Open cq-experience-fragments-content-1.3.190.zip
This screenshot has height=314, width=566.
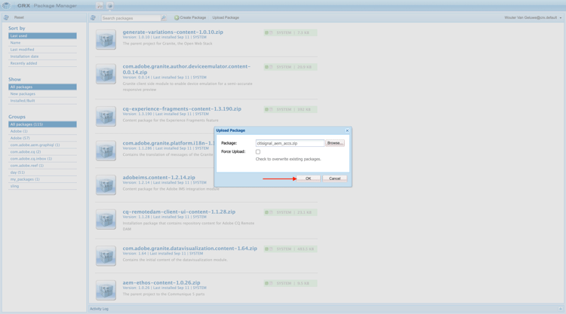coord(182,108)
